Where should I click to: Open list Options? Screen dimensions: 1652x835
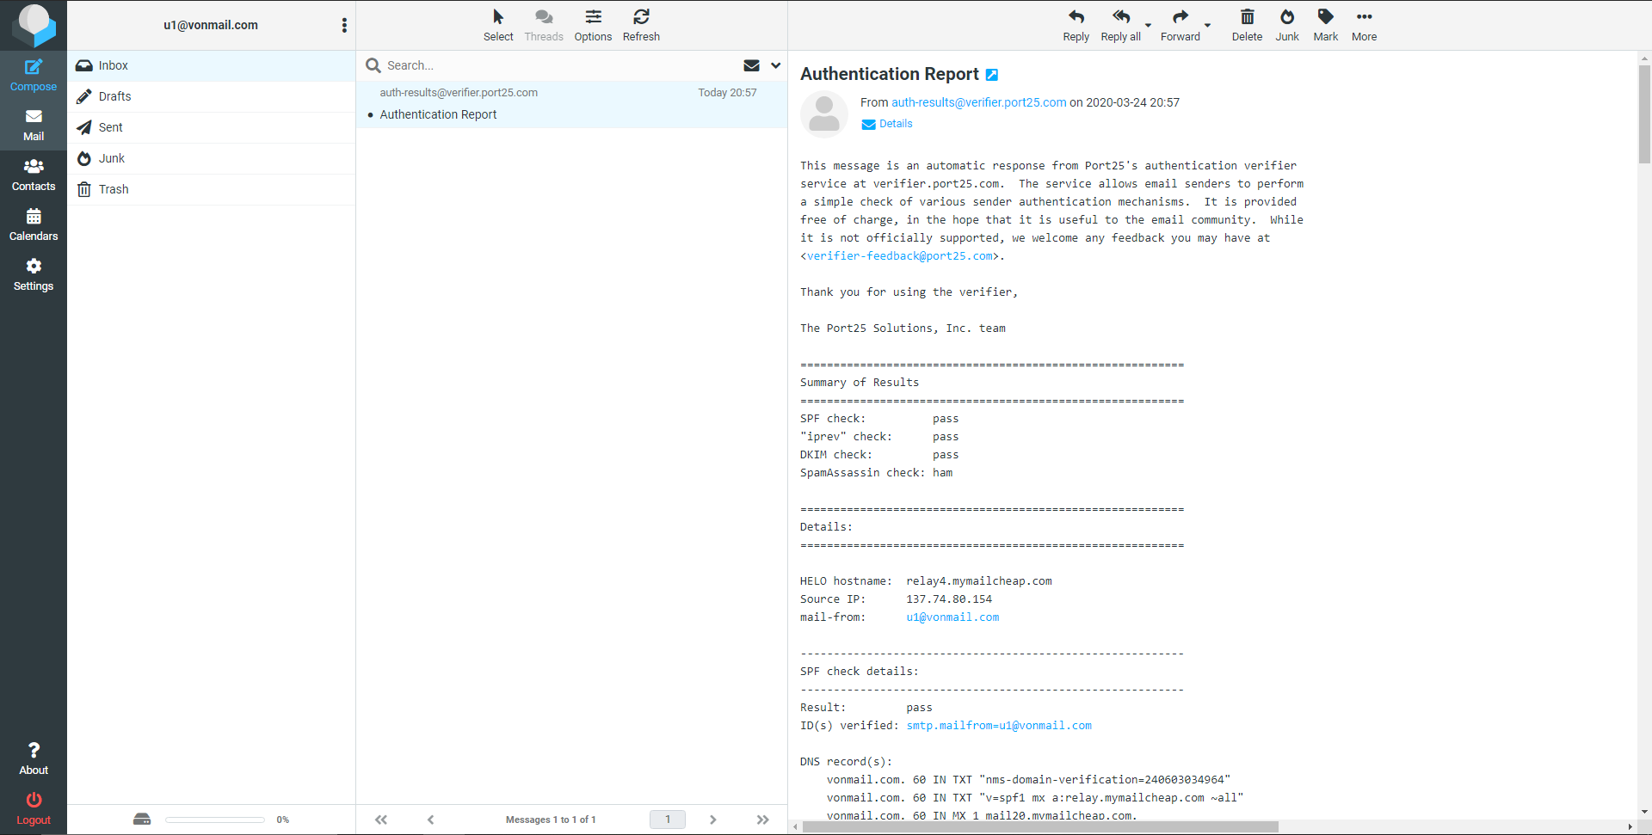tap(593, 25)
